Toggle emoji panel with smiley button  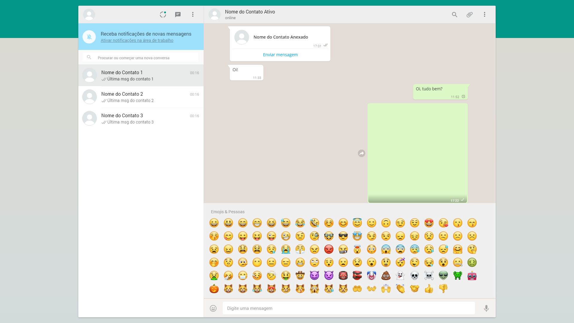(x=213, y=308)
